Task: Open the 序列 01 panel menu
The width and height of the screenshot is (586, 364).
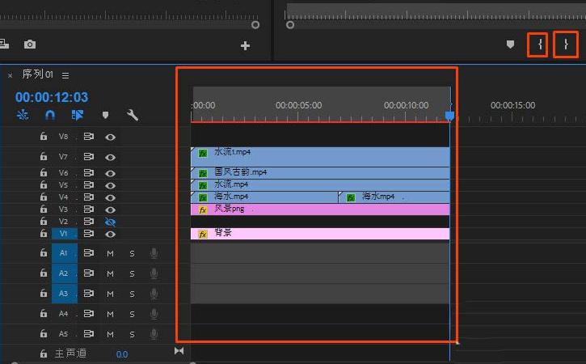Action: [65, 75]
